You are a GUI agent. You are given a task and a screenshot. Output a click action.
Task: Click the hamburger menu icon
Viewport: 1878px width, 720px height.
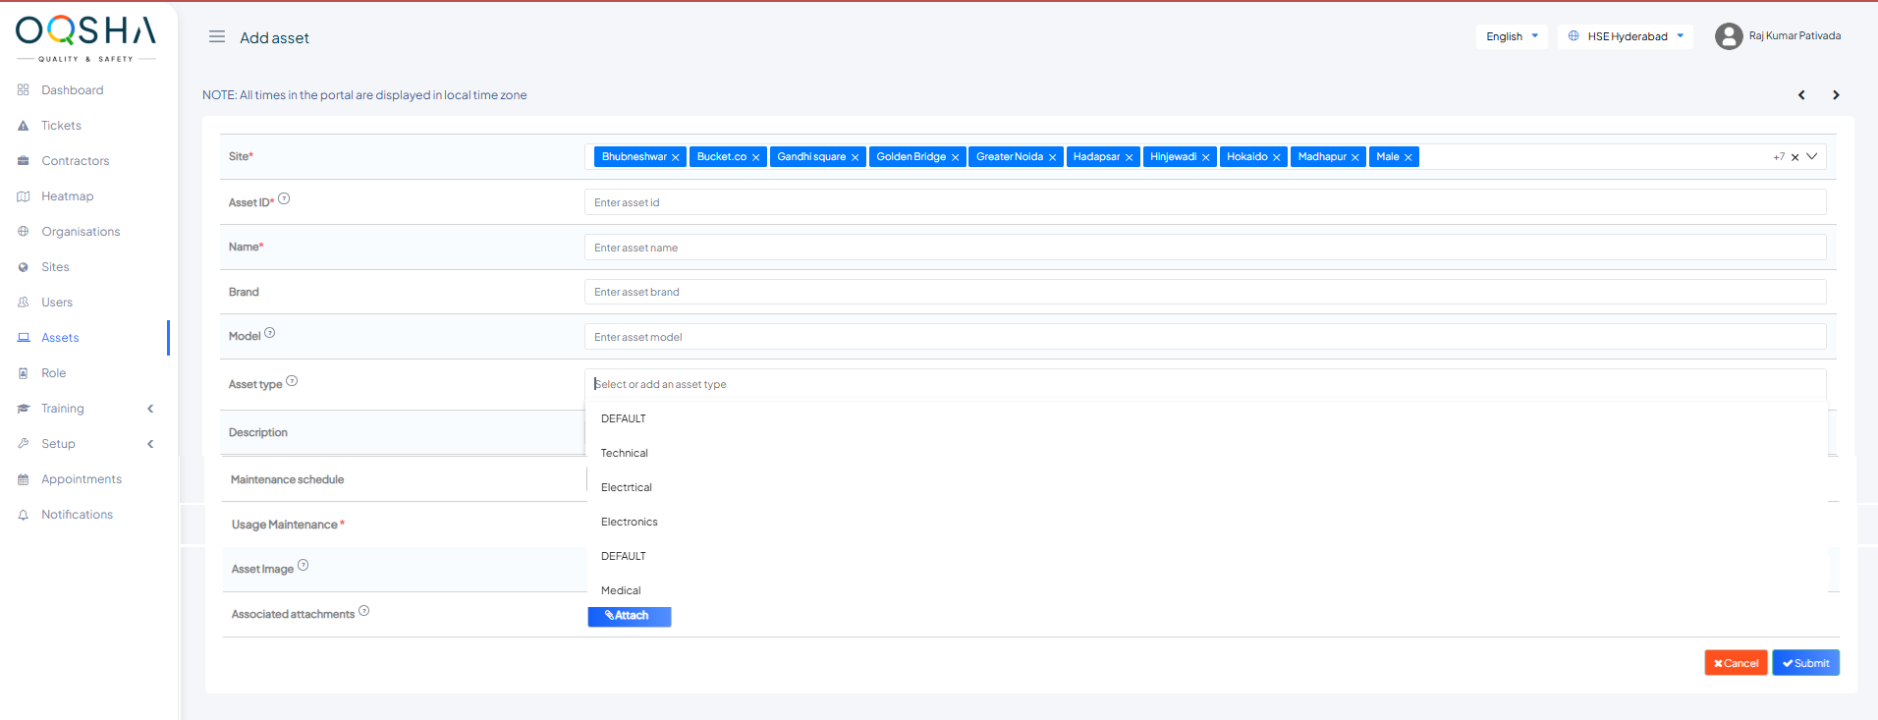pos(217,37)
